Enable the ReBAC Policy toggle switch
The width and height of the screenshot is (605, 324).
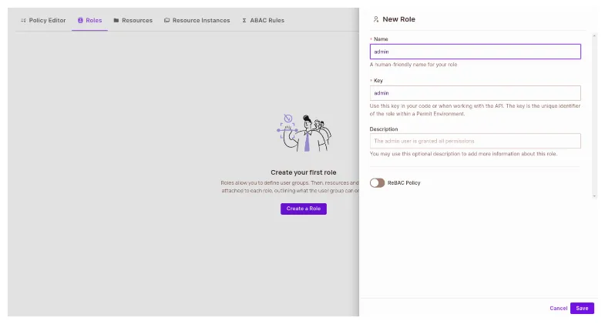[x=377, y=182]
